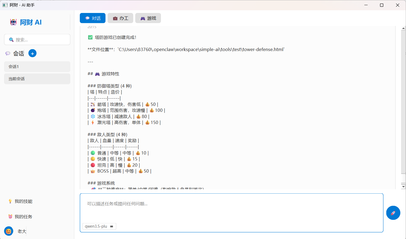The width and height of the screenshot is (406, 239).
Task: Select the 当前会话 session
Action: pyautogui.click(x=37, y=79)
